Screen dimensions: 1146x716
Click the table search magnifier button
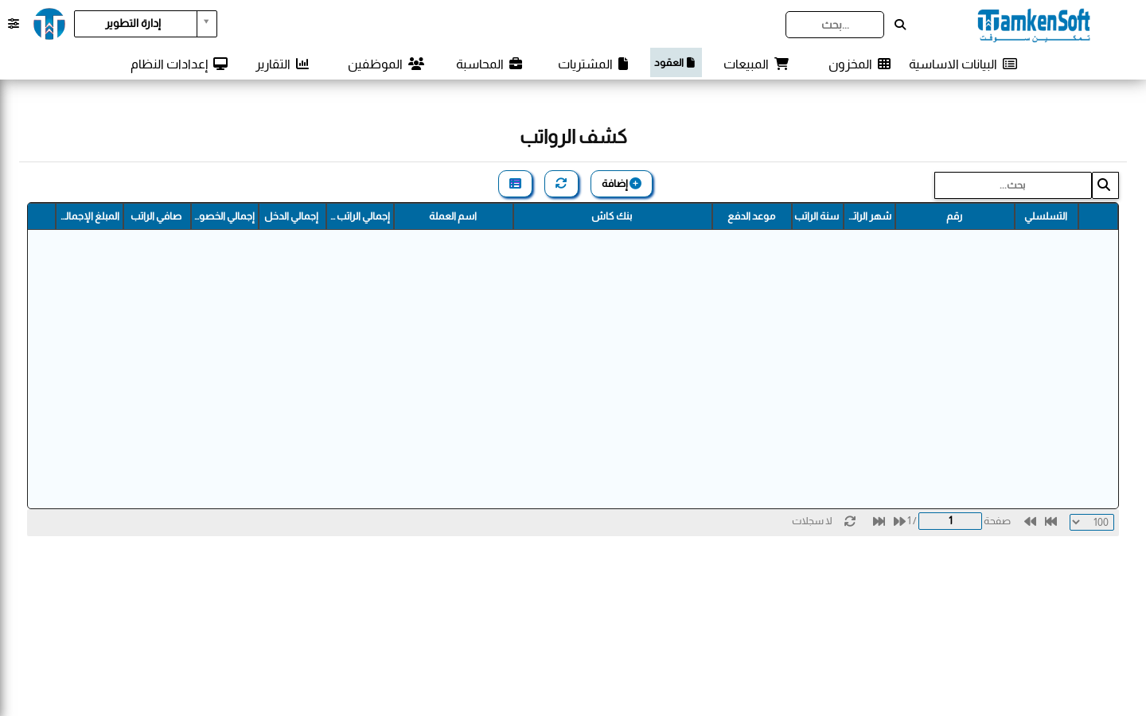(1105, 185)
